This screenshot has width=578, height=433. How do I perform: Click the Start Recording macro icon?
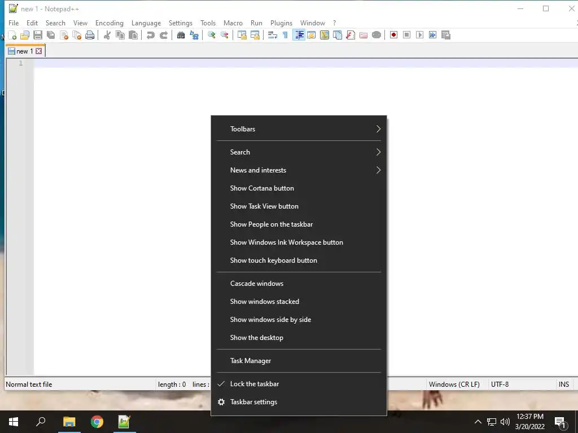click(x=393, y=35)
